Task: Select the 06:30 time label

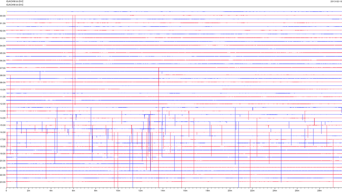Action: (x=3, y=61)
